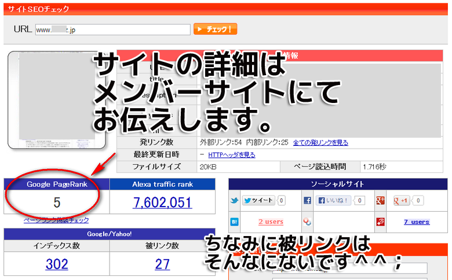Screen dimensions: 452x280
Task: Click the Google +1 button
Action: [x=401, y=200]
